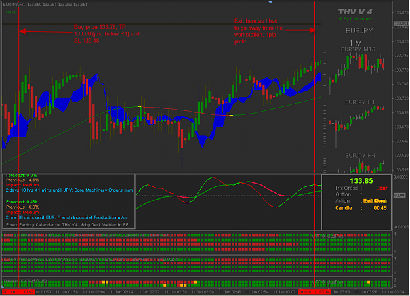This screenshot has height=296, width=410.
Task: Click the 133.670 price axis label
Action: pos(401,127)
